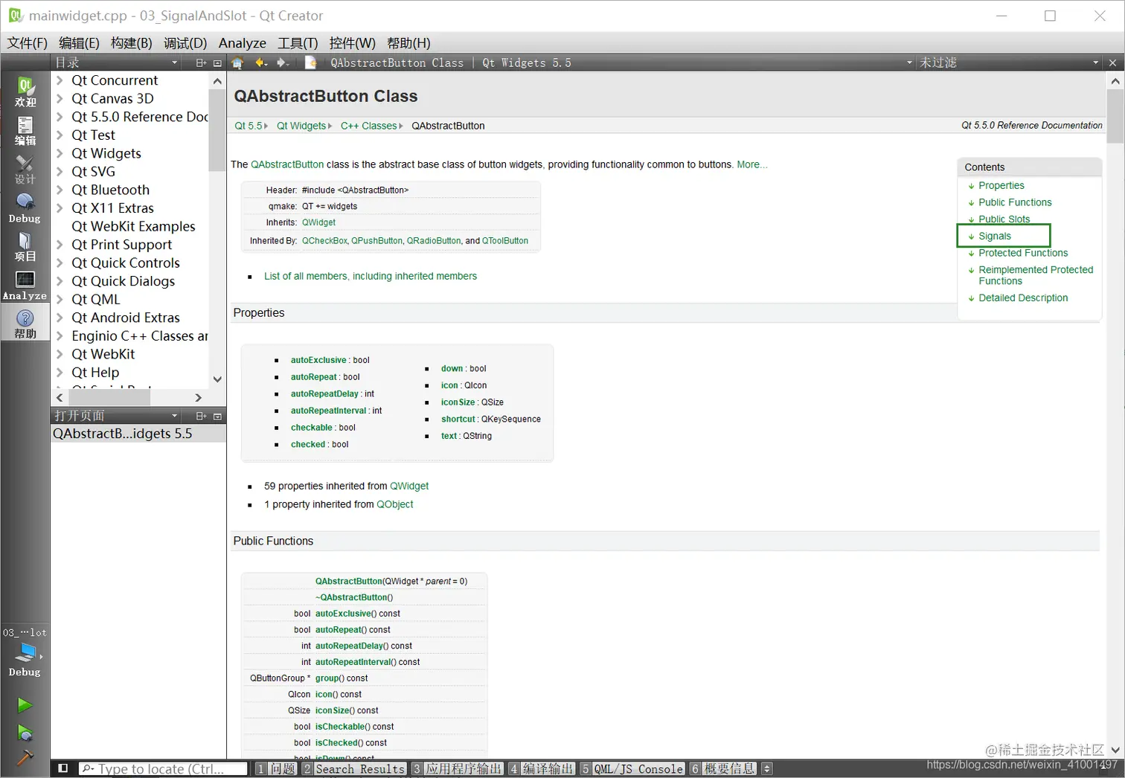Open the Analyze menu
This screenshot has height=778, width=1125.
click(x=242, y=43)
